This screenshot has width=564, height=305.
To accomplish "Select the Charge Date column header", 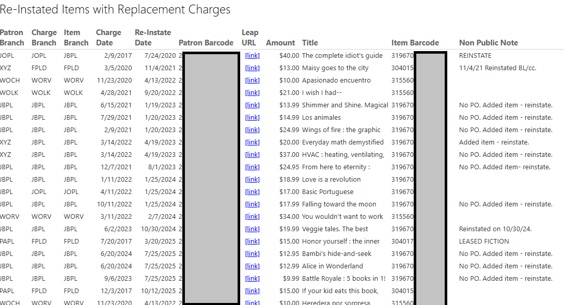I will pyautogui.click(x=108, y=38).
